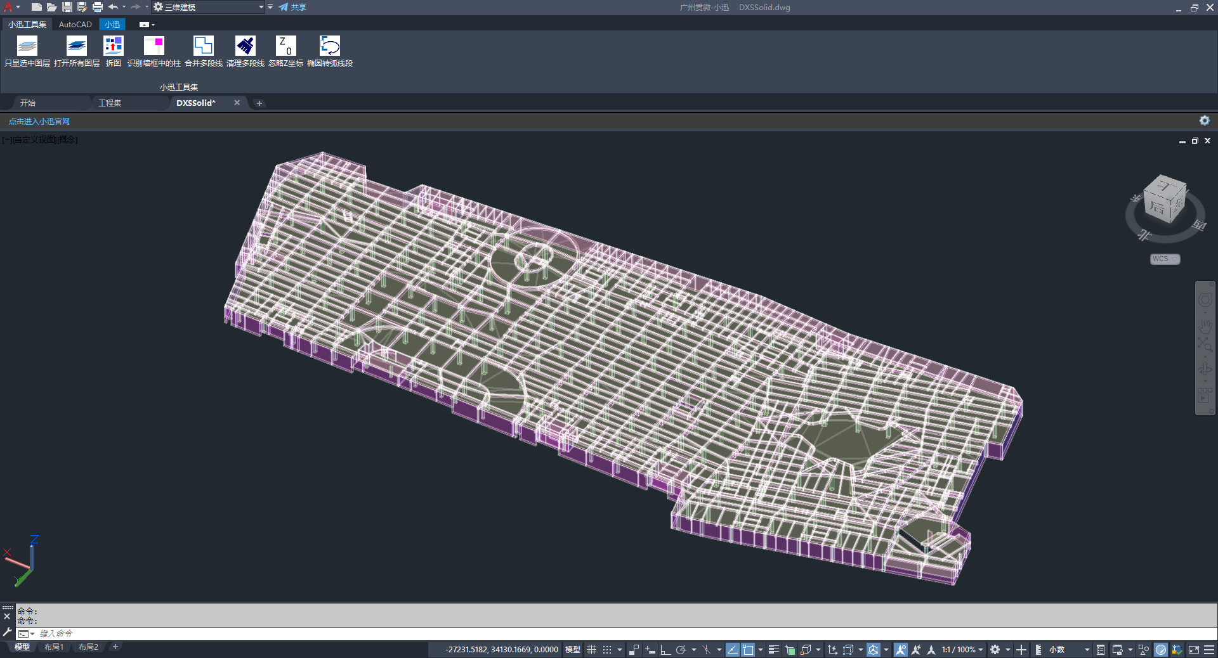The image size is (1218, 658).
Task: Click the 只显选中图层 tool icon
Action: (27, 46)
